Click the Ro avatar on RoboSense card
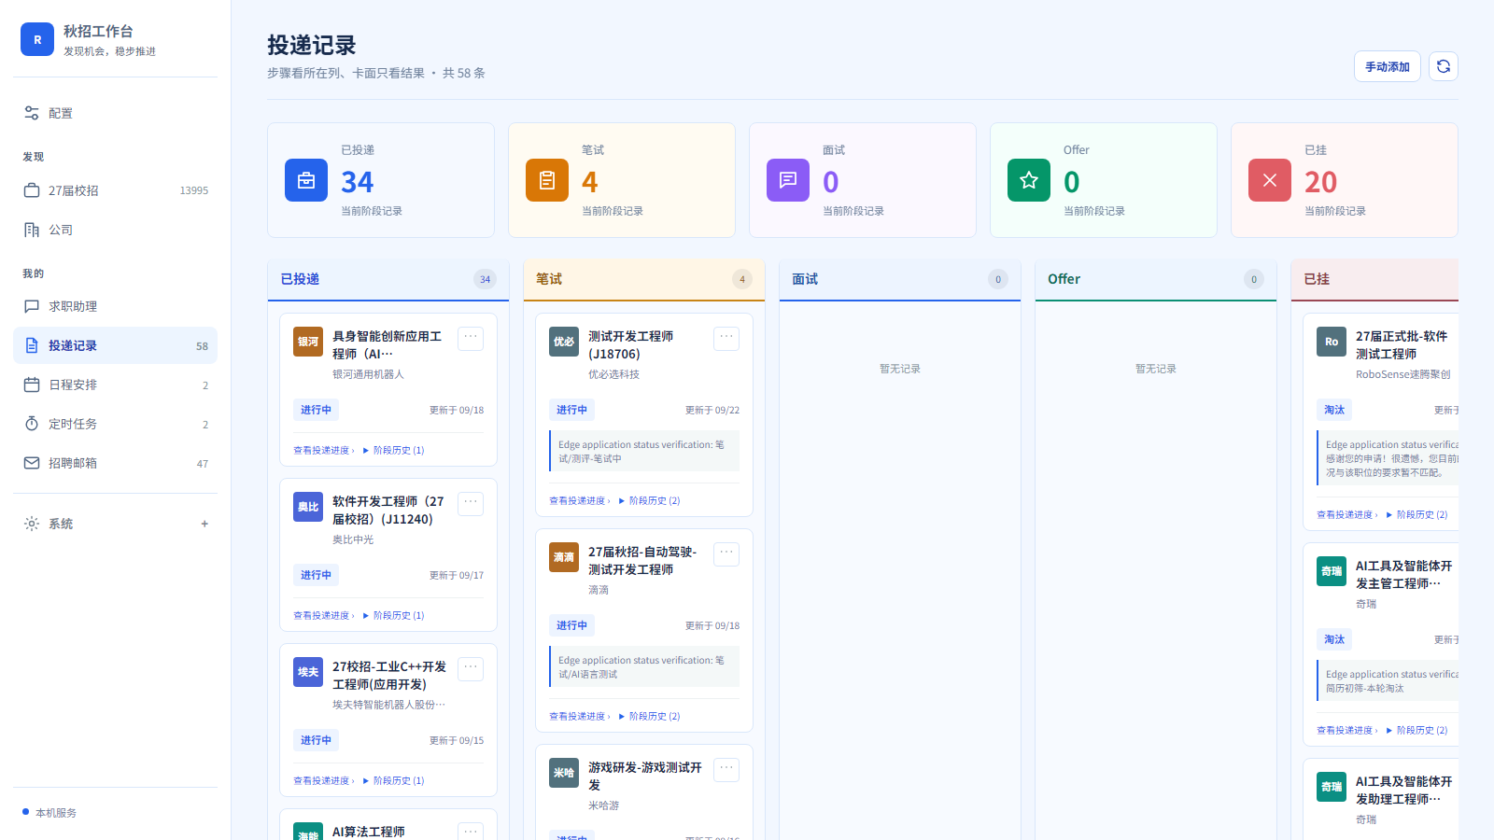 [x=1332, y=342]
